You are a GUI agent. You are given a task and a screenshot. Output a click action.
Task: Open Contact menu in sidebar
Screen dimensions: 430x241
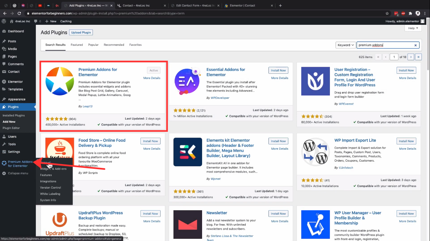tap(14, 72)
